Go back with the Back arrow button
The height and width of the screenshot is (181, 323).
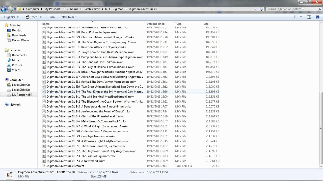click(x=4, y=9)
